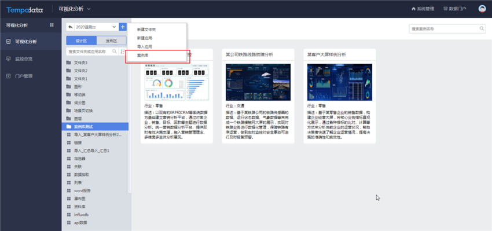
Task: Click the blue plus button to add new item
Action: coord(122,27)
